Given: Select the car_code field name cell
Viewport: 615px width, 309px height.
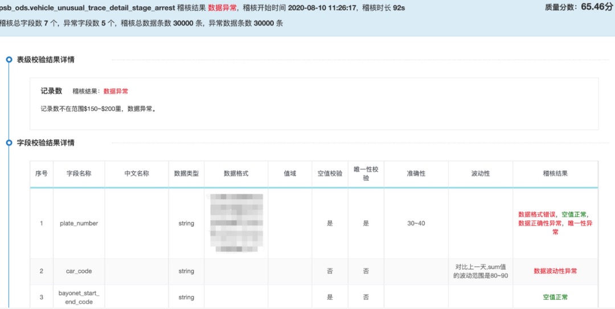Looking at the screenshot, I should (x=79, y=271).
